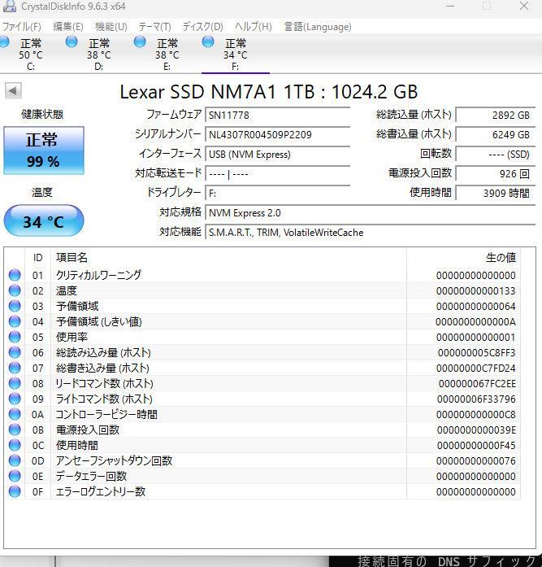
Task: Click the status icon for エラーログエントリー数 row
Action: [15, 491]
